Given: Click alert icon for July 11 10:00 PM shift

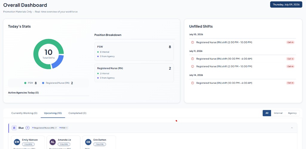Looking at the screenshot, I should point(192,59).
